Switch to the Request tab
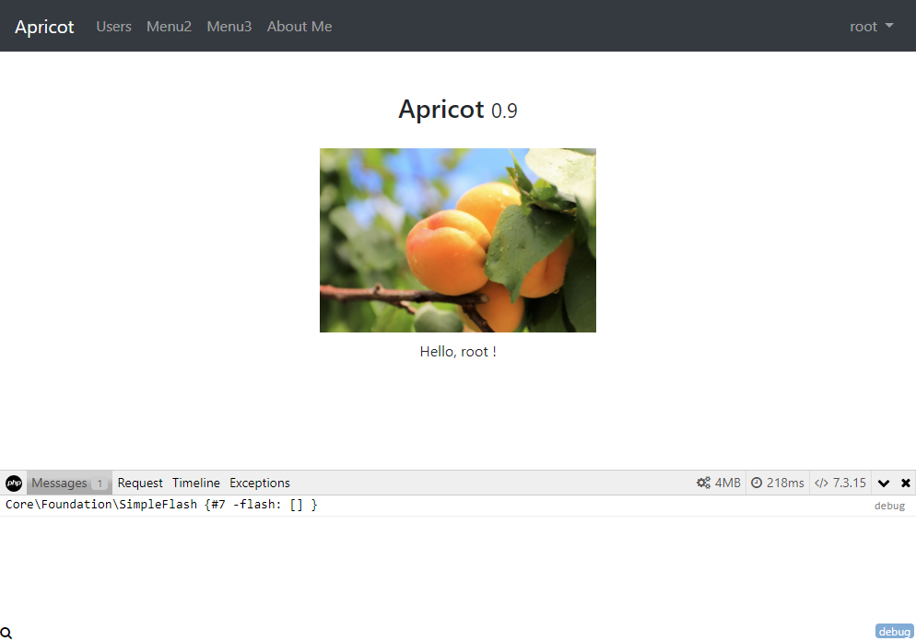 tap(140, 484)
